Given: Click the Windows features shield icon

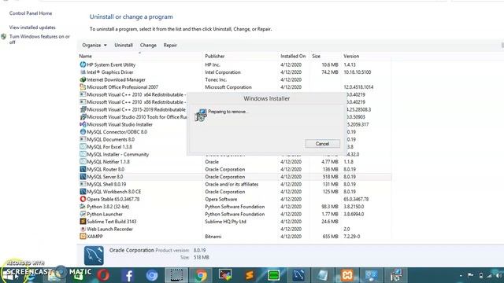Looking at the screenshot, I should tap(4, 37).
